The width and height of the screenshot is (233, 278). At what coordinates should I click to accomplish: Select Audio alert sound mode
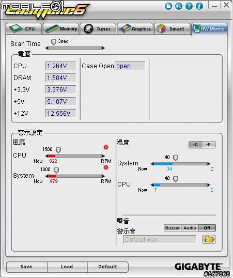(190, 228)
